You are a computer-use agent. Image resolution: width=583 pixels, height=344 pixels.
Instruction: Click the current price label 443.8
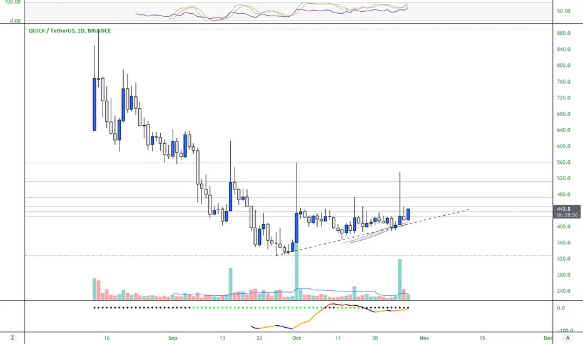pyautogui.click(x=564, y=209)
